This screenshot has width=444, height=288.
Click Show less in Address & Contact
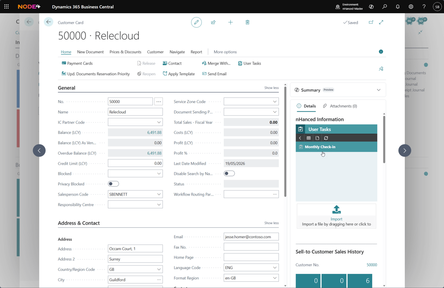tap(271, 223)
